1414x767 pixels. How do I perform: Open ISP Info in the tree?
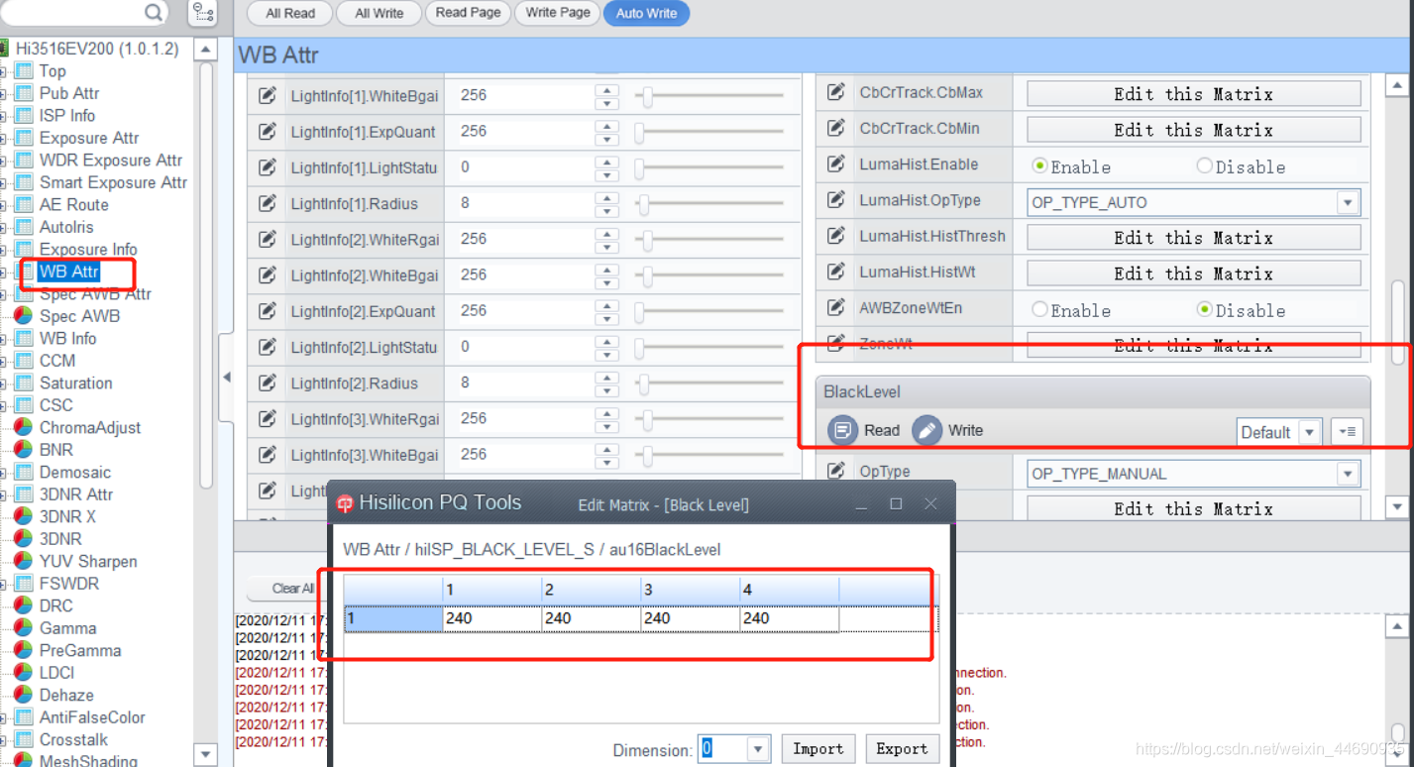point(67,116)
